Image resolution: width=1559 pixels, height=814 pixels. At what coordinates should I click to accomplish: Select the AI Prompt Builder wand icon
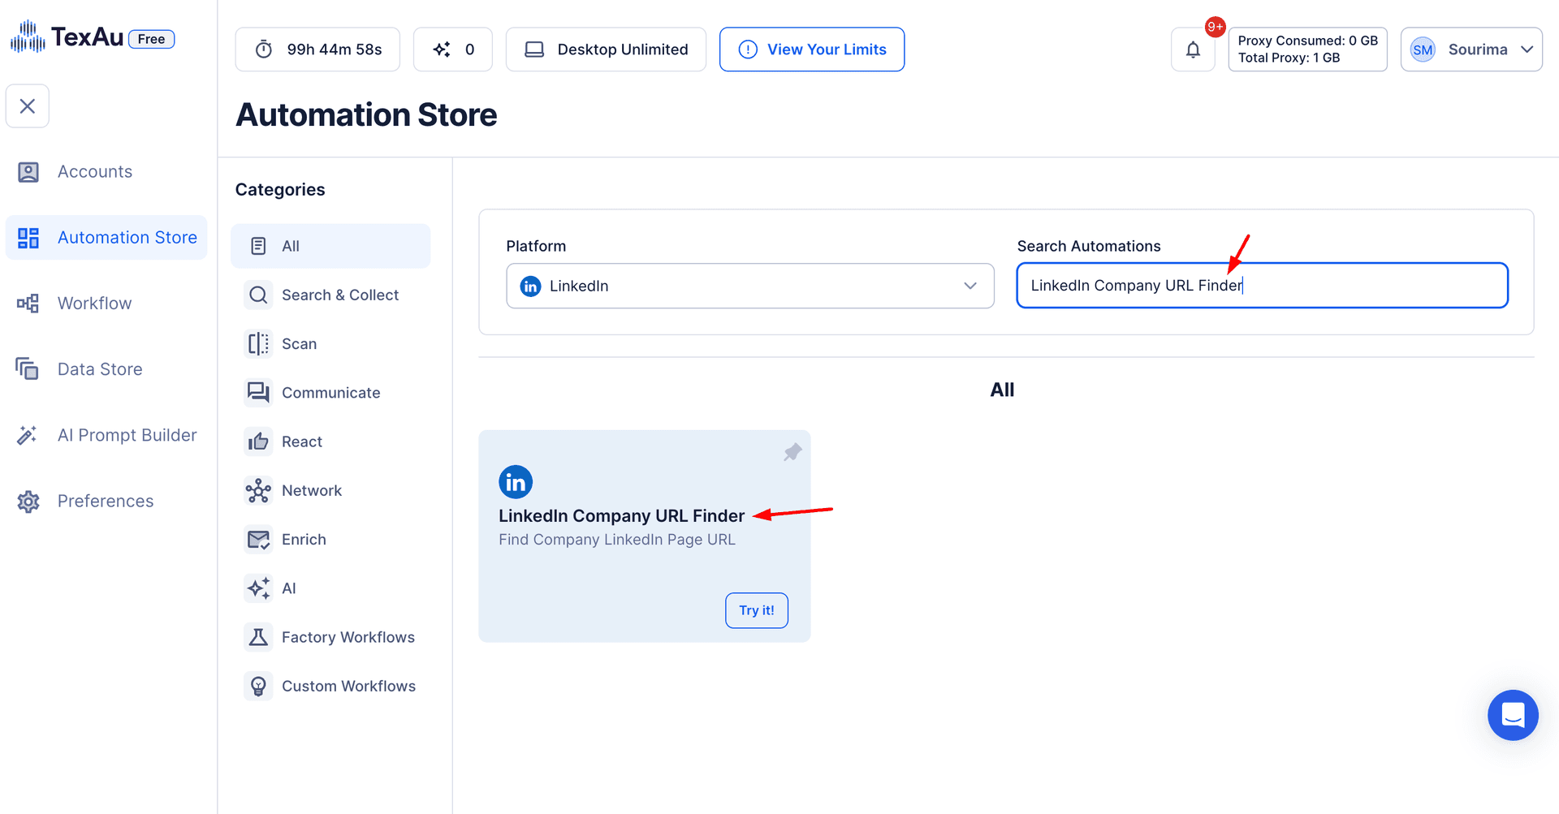(28, 435)
